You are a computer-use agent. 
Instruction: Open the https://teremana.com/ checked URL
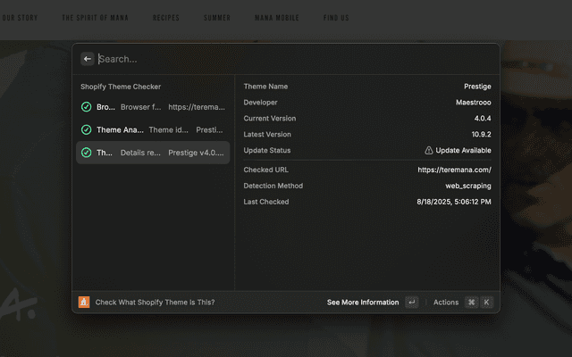pos(454,170)
